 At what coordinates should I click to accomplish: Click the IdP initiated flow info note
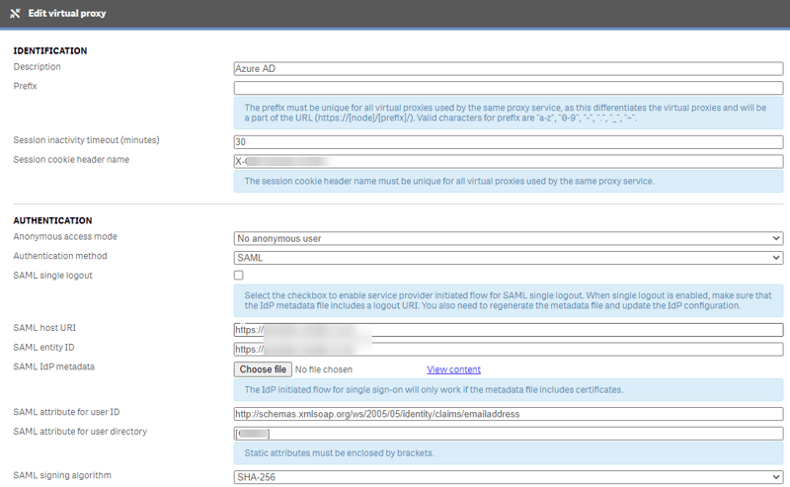tap(509, 390)
